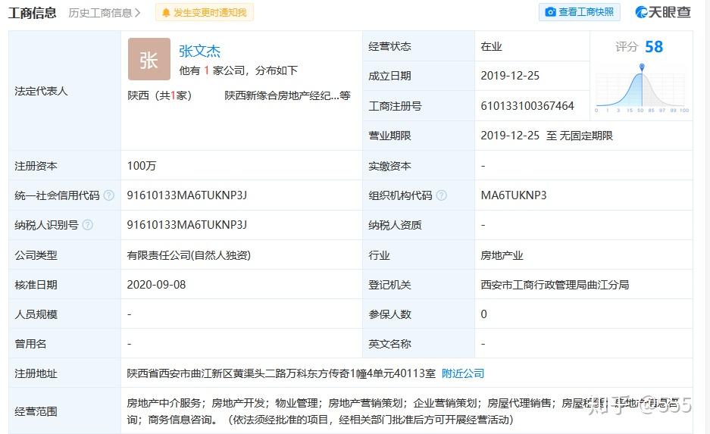Click the score value 58

click(x=653, y=47)
